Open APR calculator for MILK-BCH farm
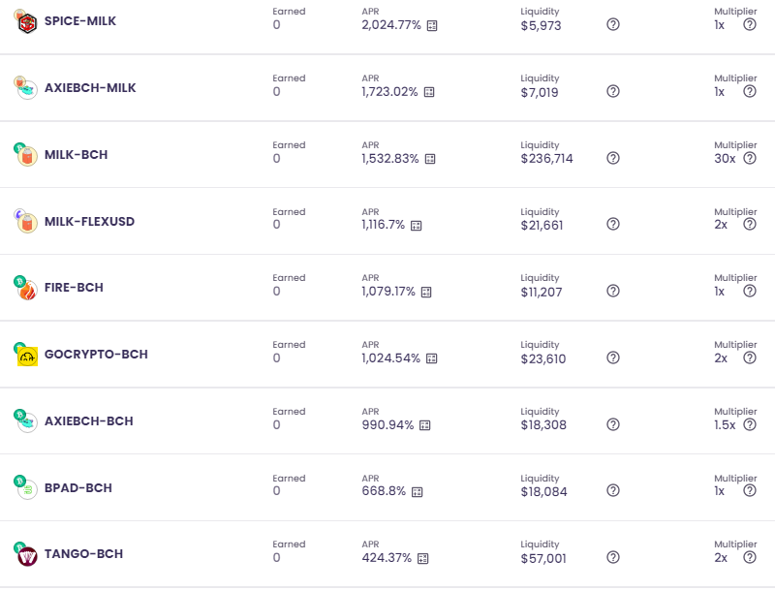This screenshot has width=775, height=591. [x=430, y=159]
